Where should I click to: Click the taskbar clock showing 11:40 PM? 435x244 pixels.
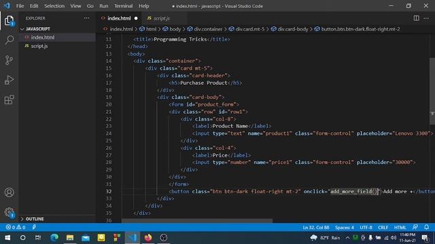408,238
